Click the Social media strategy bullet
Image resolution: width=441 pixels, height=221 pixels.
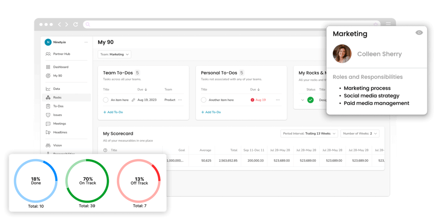pyautogui.click(x=371, y=96)
